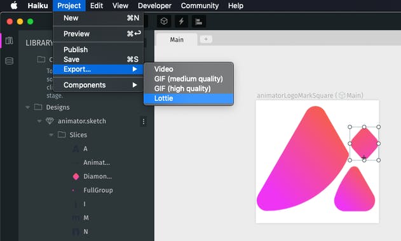
Task: Collapse the Slices folder arrow
Action: point(51,135)
